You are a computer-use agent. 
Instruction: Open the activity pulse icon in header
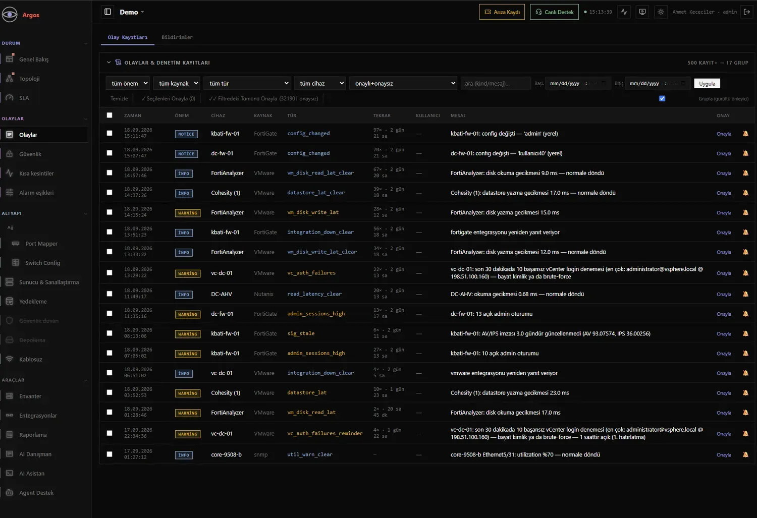tap(624, 12)
